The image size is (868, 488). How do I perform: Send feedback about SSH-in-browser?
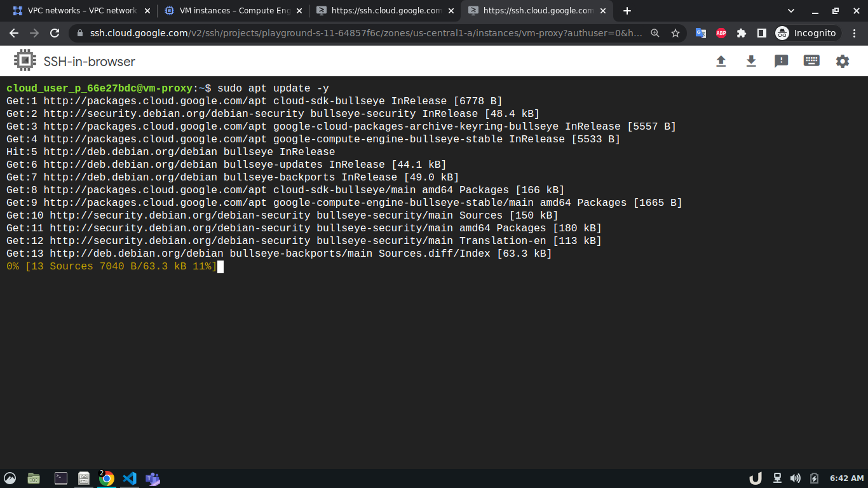tap(782, 61)
